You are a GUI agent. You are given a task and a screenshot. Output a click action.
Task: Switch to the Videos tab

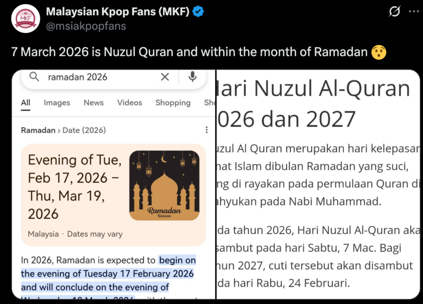tap(129, 103)
